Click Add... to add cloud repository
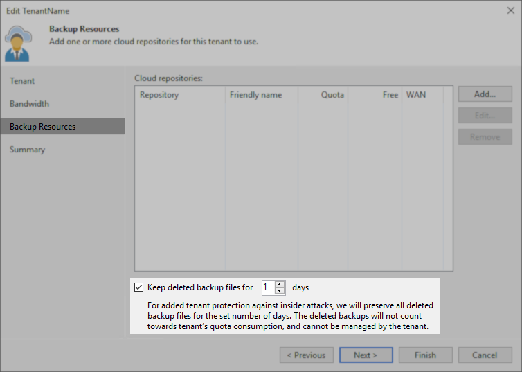The image size is (522, 372). [485, 94]
